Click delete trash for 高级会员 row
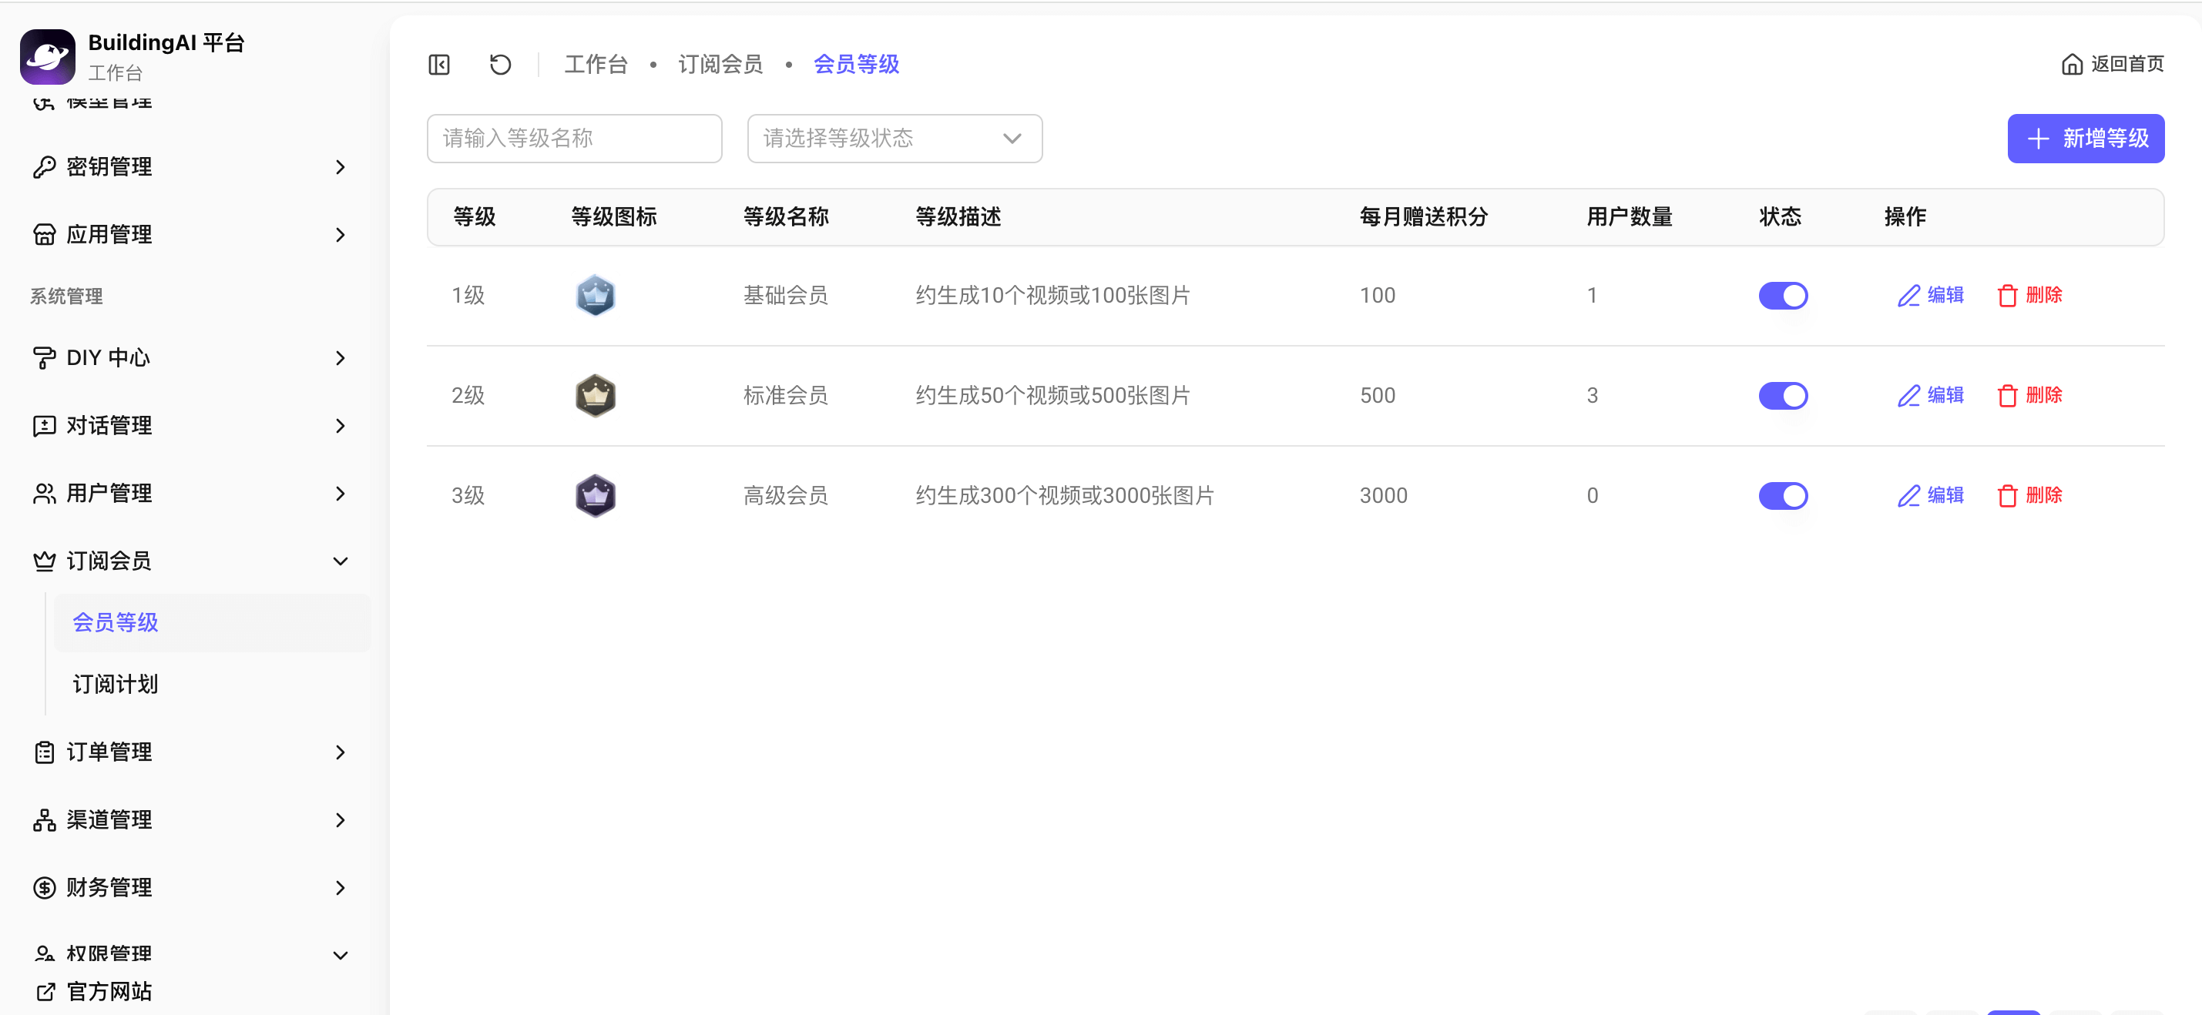The image size is (2202, 1015). click(x=2007, y=495)
